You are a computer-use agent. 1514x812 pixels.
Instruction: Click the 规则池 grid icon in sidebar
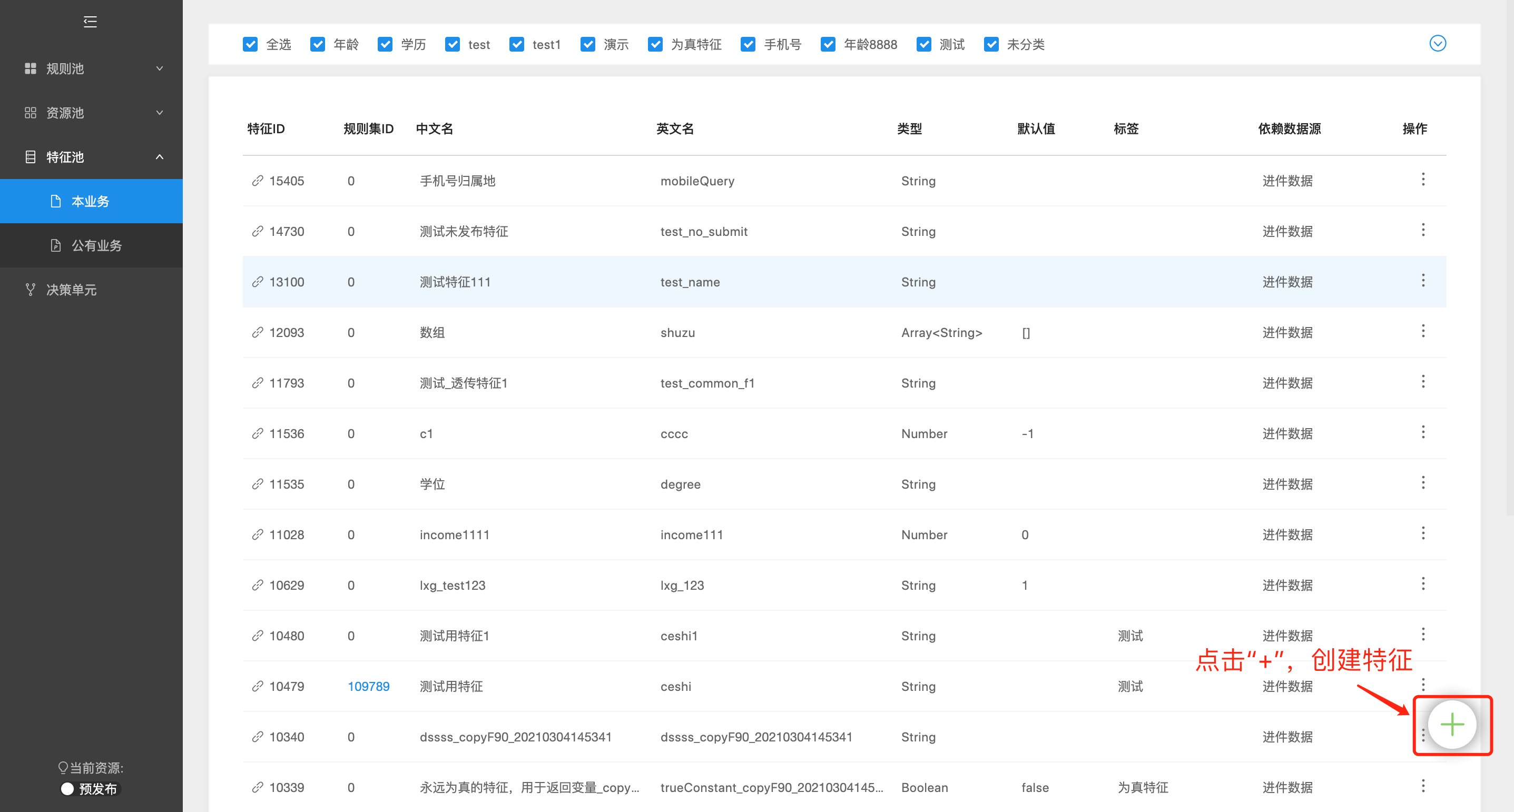pyautogui.click(x=31, y=69)
